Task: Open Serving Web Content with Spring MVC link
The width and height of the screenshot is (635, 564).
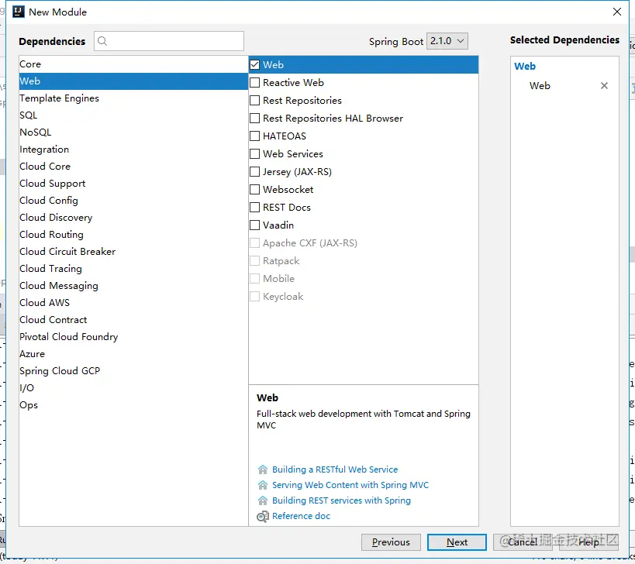Action: 350,485
